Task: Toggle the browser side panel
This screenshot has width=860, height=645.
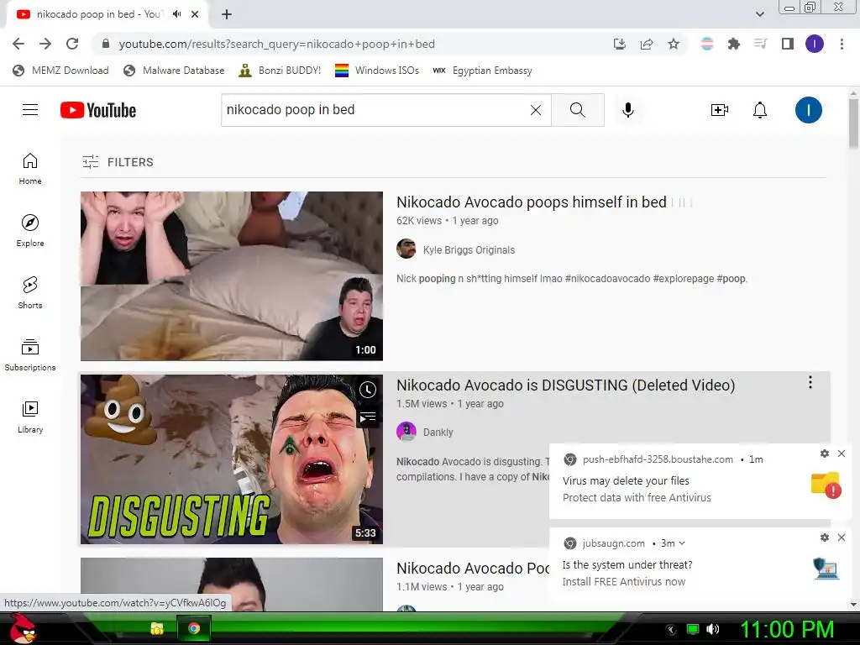Action: coord(788,44)
